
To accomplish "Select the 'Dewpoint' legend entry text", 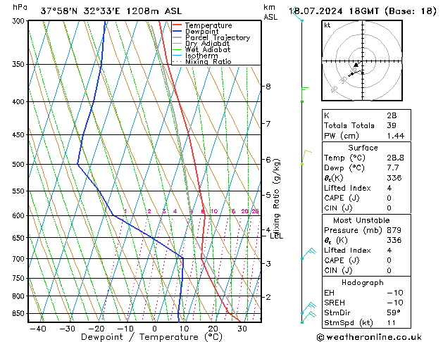I will point(201,32).
